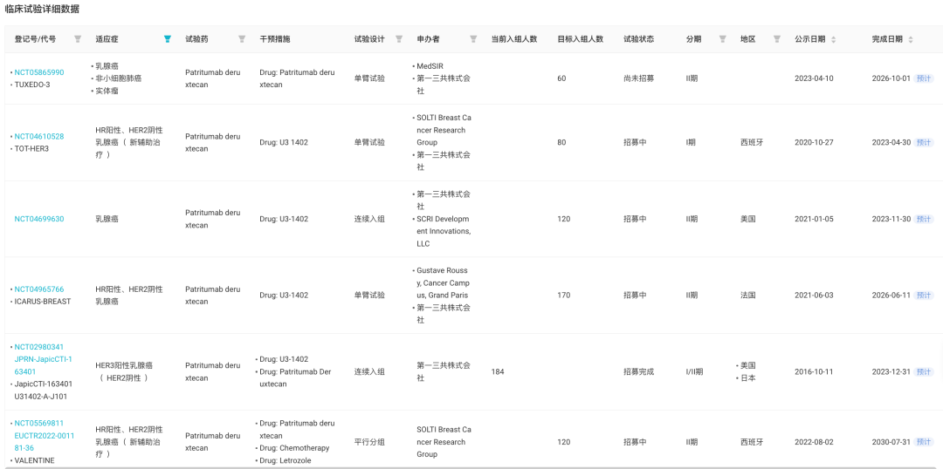
Task: Click the 试验状态 column header
Action: (x=638, y=39)
